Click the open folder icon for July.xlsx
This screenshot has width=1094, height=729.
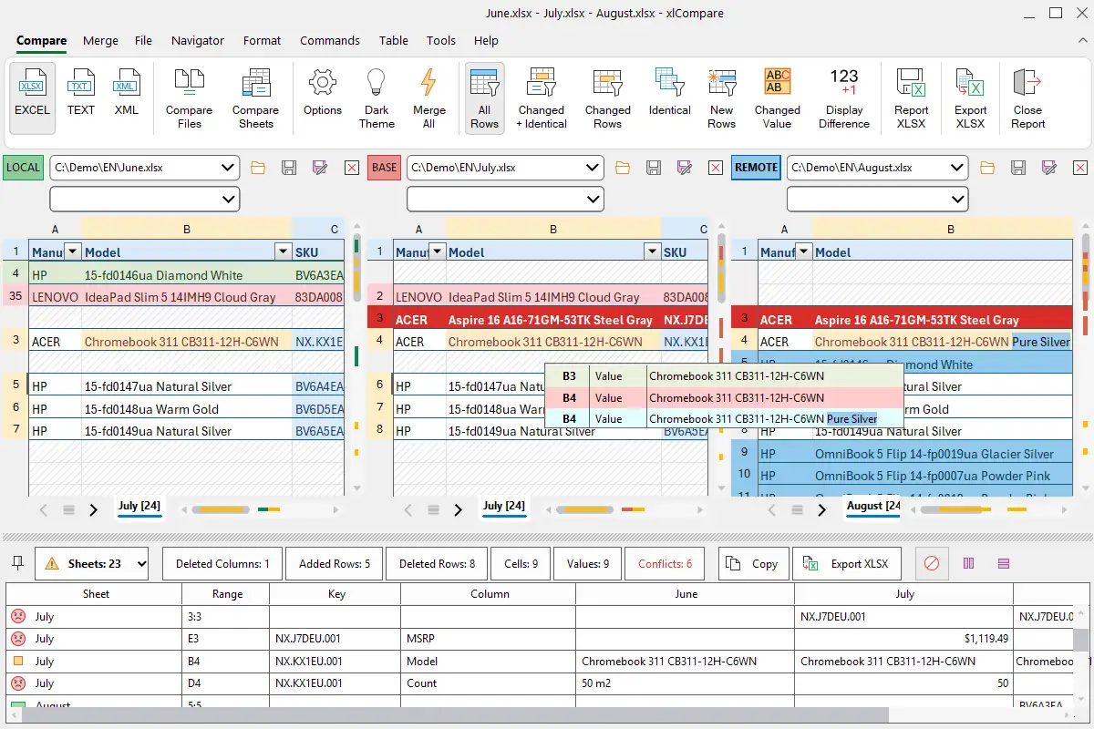[x=623, y=168]
